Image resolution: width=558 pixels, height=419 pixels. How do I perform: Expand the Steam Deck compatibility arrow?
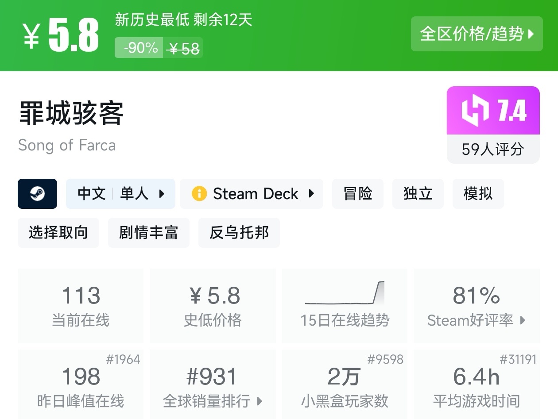click(312, 194)
